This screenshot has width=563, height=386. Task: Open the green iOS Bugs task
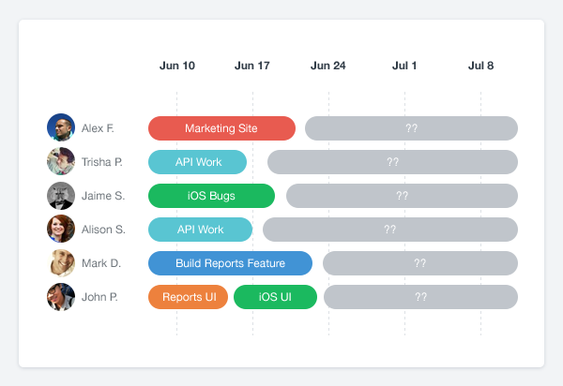(x=211, y=196)
